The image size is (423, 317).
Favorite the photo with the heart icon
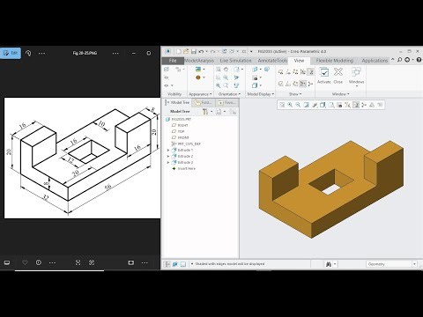click(25, 262)
